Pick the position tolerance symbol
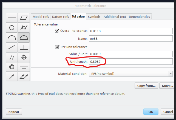 click(24, 57)
